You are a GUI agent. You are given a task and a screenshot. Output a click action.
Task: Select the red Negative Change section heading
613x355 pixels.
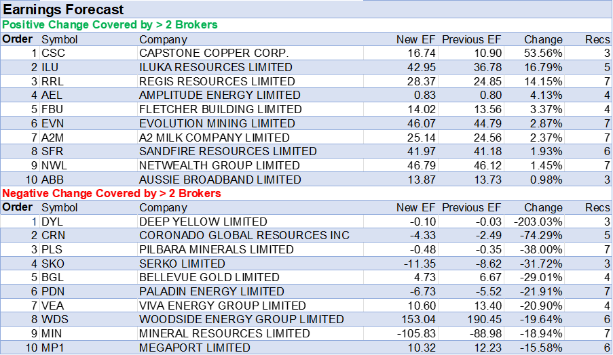112,194
